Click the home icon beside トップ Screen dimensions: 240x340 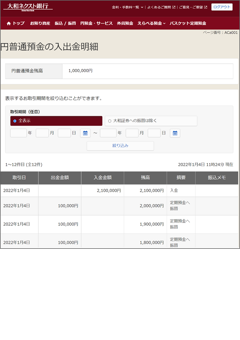pyautogui.click(x=9, y=23)
